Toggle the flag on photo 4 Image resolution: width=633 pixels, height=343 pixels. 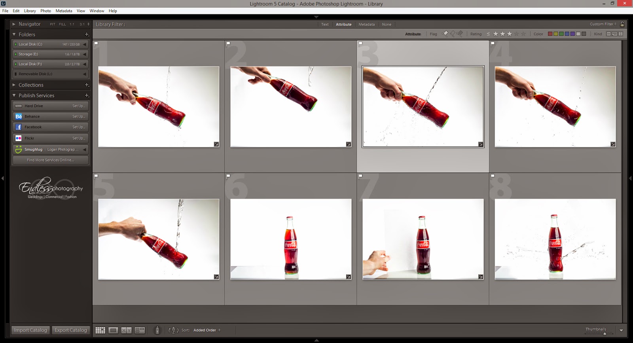coord(493,44)
